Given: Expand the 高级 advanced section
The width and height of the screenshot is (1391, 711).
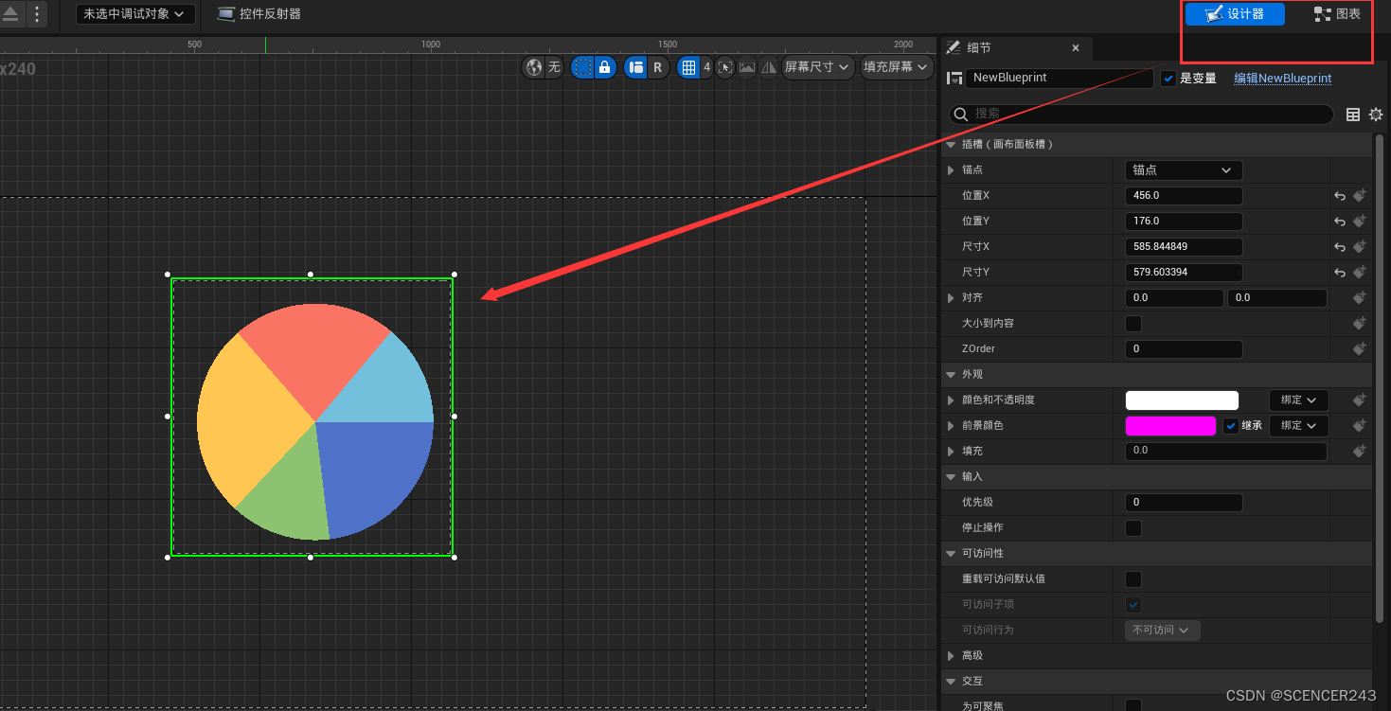Looking at the screenshot, I should 951,655.
